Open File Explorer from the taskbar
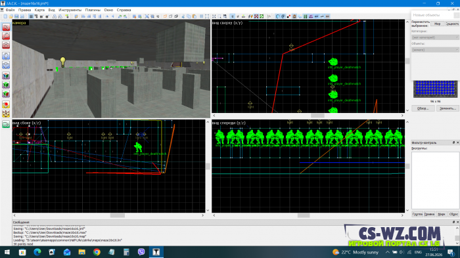 [x=81, y=252]
